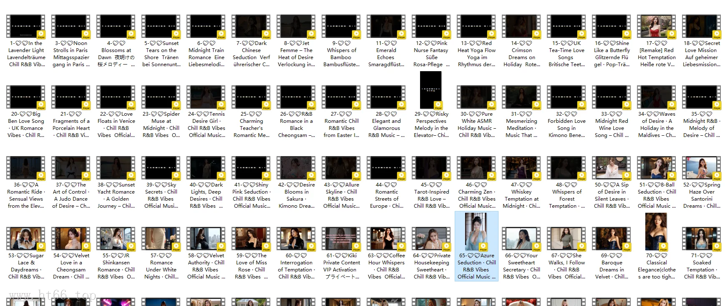Click the '7- Dark Chinese Seduction' video icon
Screen dimensions: 725x306
[x=251, y=27]
